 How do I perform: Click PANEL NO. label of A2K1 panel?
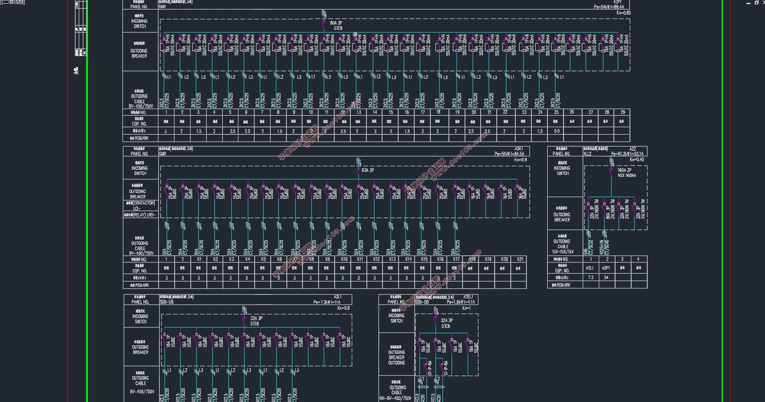139,153
